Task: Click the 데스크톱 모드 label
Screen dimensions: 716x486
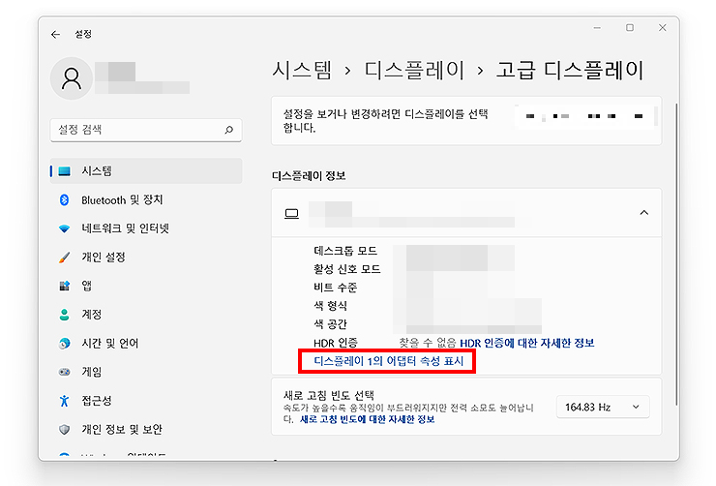Action: (x=345, y=251)
